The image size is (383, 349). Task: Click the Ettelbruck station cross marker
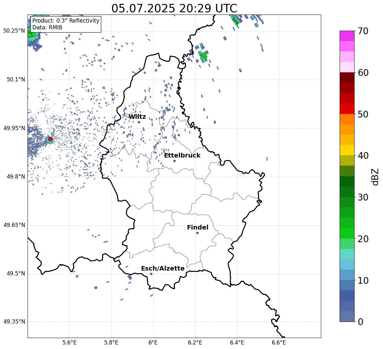[x=174, y=161]
